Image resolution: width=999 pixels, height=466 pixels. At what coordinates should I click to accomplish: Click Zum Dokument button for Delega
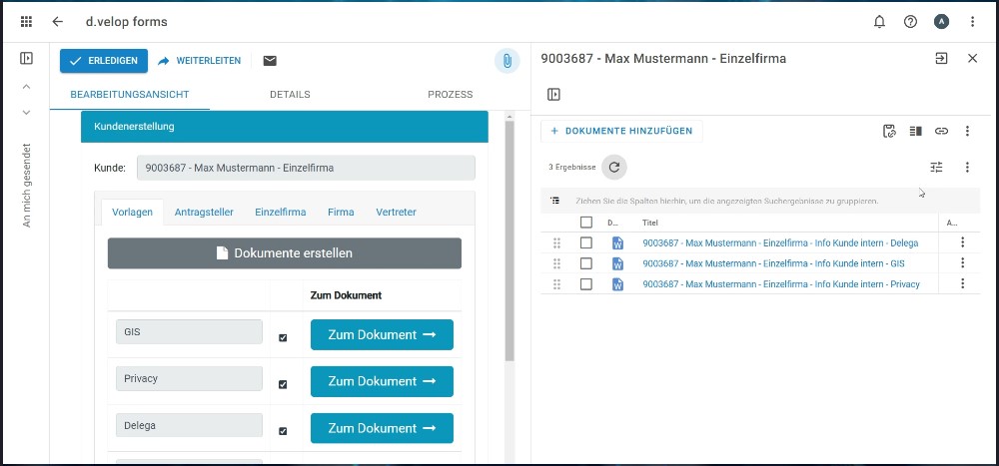click(382, 428)
